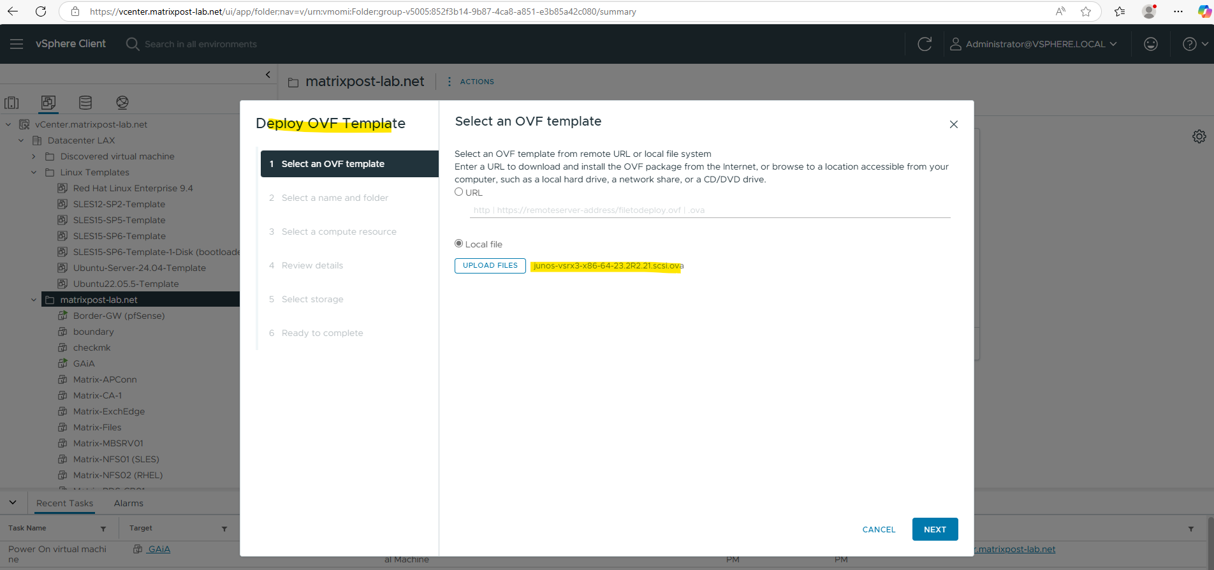Select Matrix-CA-1 virtual machine
The image size is (1214, 570).
click(x=98, y=395)
